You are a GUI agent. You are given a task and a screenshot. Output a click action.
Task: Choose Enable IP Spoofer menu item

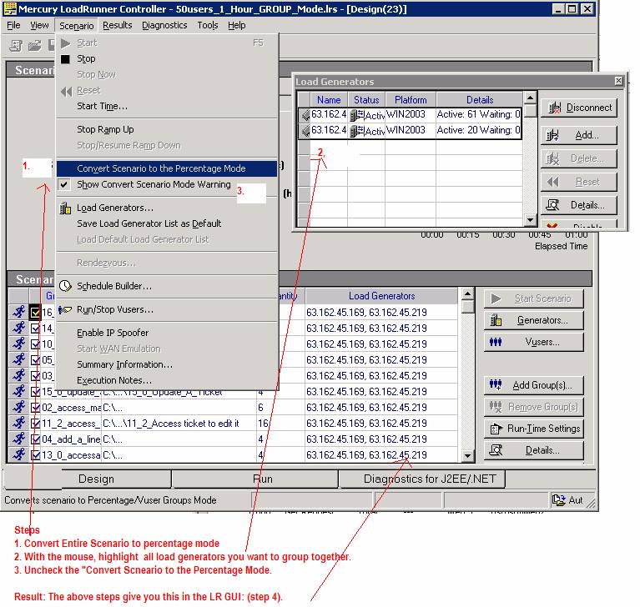[x=167, y=333]
